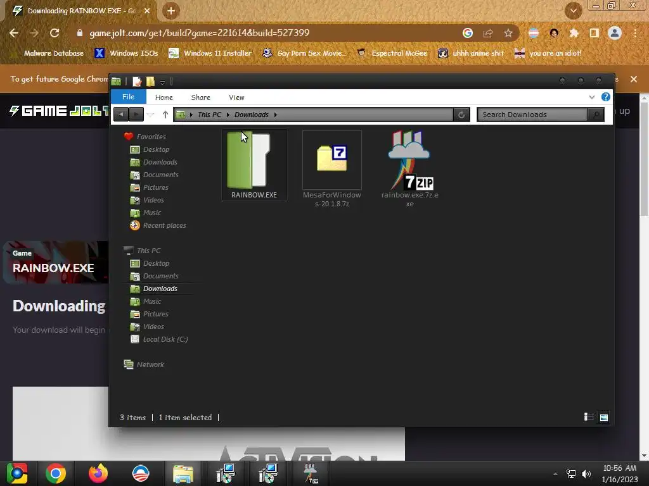Open recent locations dropdown in Explorer
The image size is (649, 486).
coord(150,115)
